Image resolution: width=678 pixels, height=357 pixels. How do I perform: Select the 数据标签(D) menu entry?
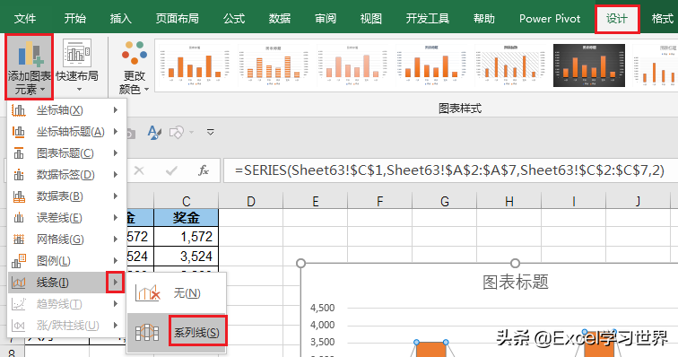point(67,175)
